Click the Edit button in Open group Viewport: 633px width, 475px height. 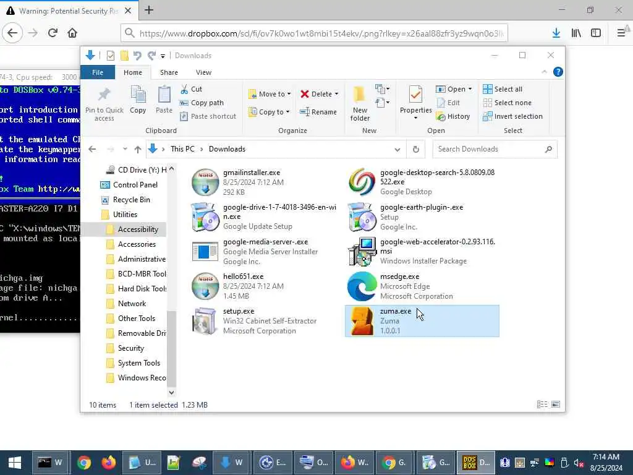[x=448, y=103]
